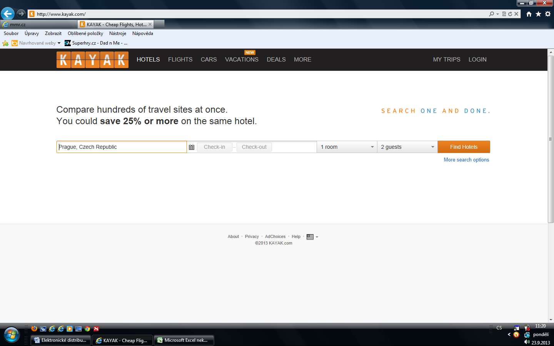The width and height of the screenshot is (554, 346).
Task: Click the avast orange tray icon
Action: (516, 335)
